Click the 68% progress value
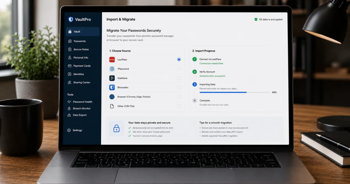This screenshot has width=350, height=184. (x=274, y=92)
